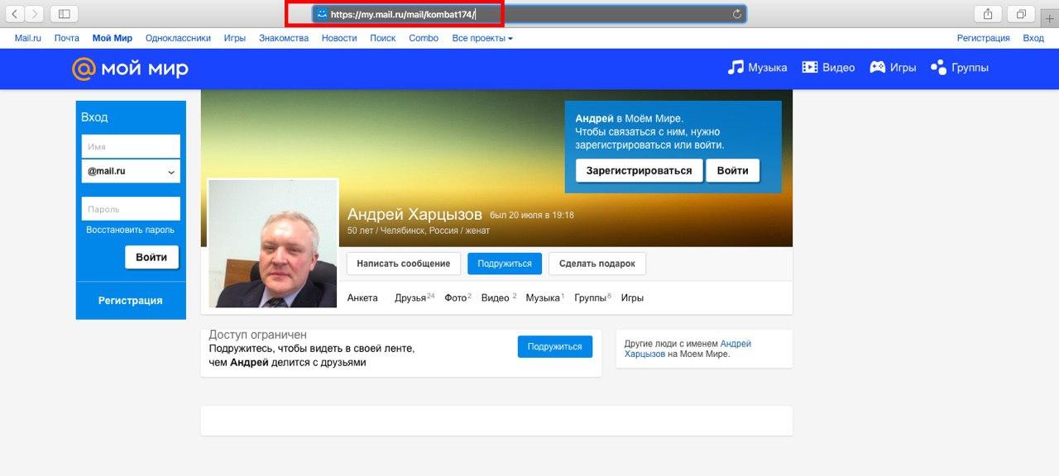Click the Доступ ограничен heading
Viewport: 1059px width, 476px height.
(257, 335)
